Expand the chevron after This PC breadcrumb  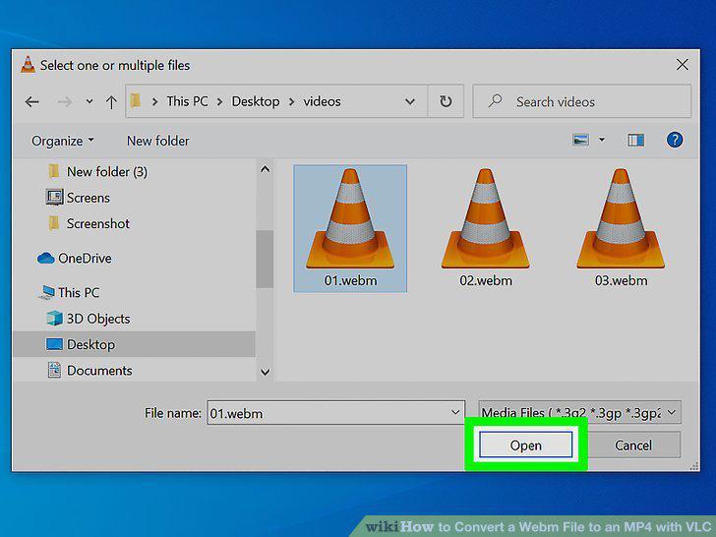point(219,101)
